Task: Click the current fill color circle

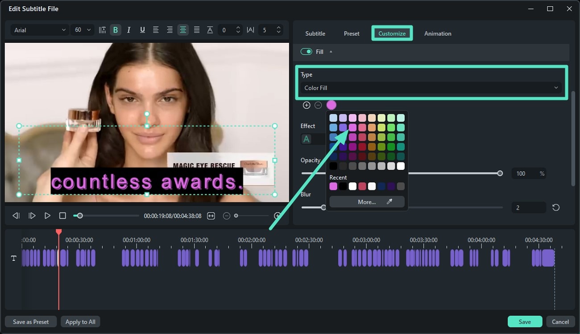Action: click(x=331, y=105)
